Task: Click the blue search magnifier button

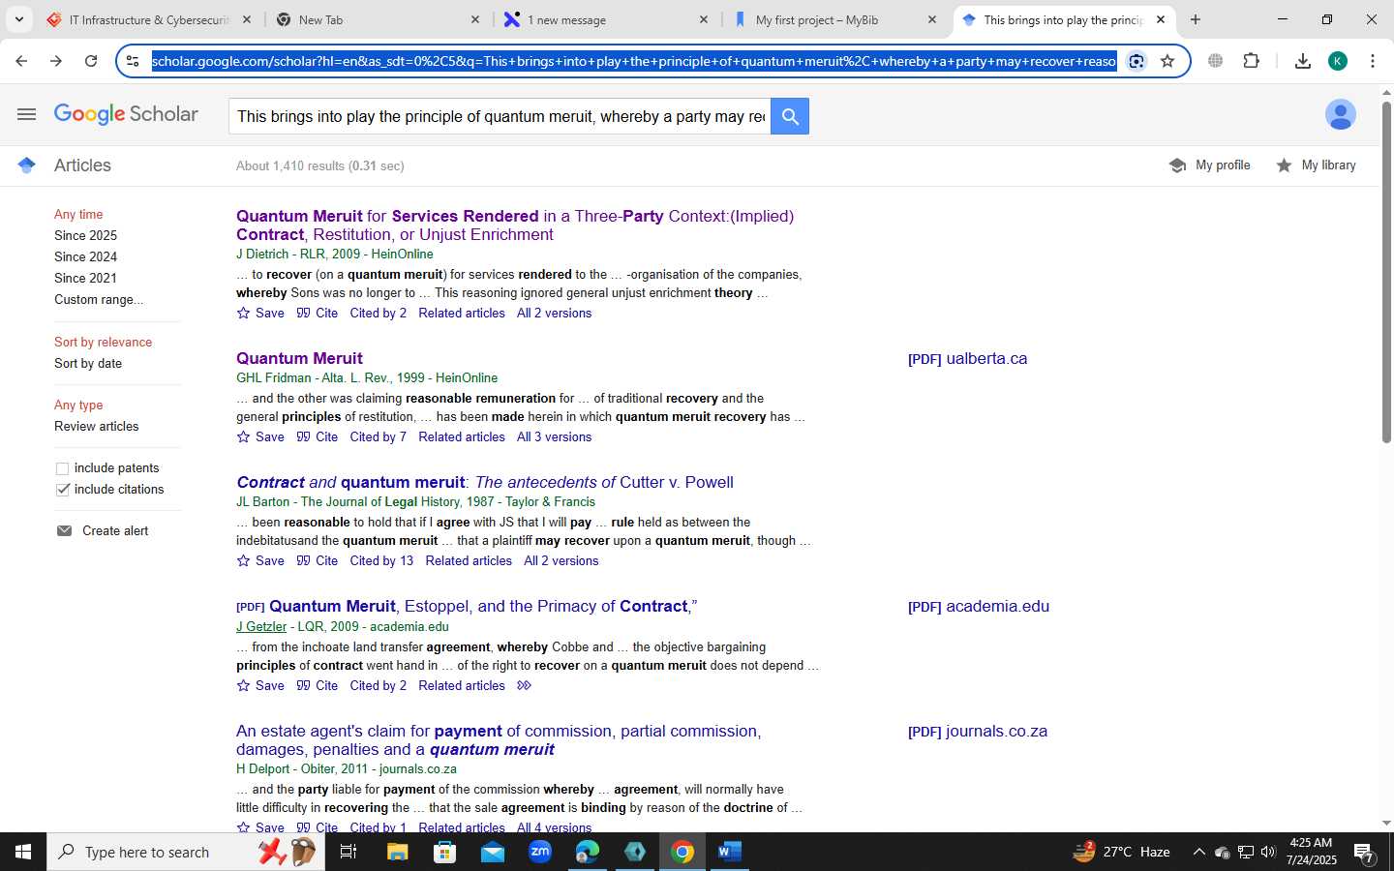Action: coord(790,116)
